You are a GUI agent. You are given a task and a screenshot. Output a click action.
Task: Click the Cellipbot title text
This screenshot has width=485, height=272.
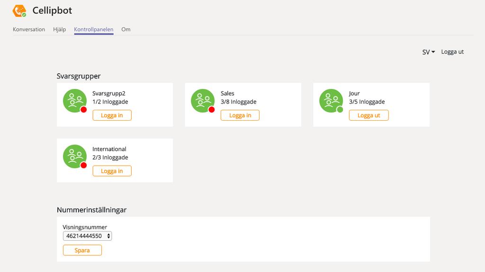click(x=52, y=10)
